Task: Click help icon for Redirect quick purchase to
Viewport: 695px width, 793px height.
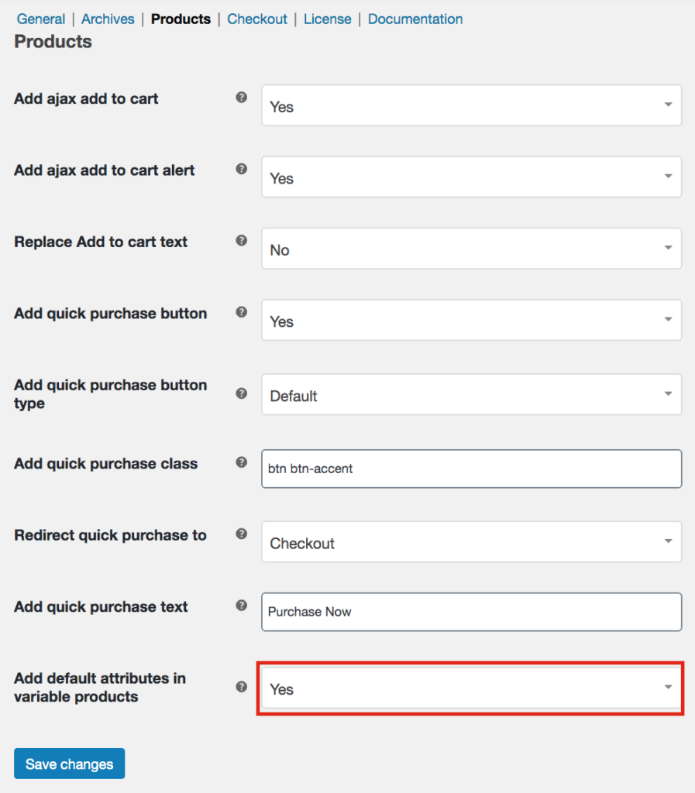Action: click(x=241, y=534)
